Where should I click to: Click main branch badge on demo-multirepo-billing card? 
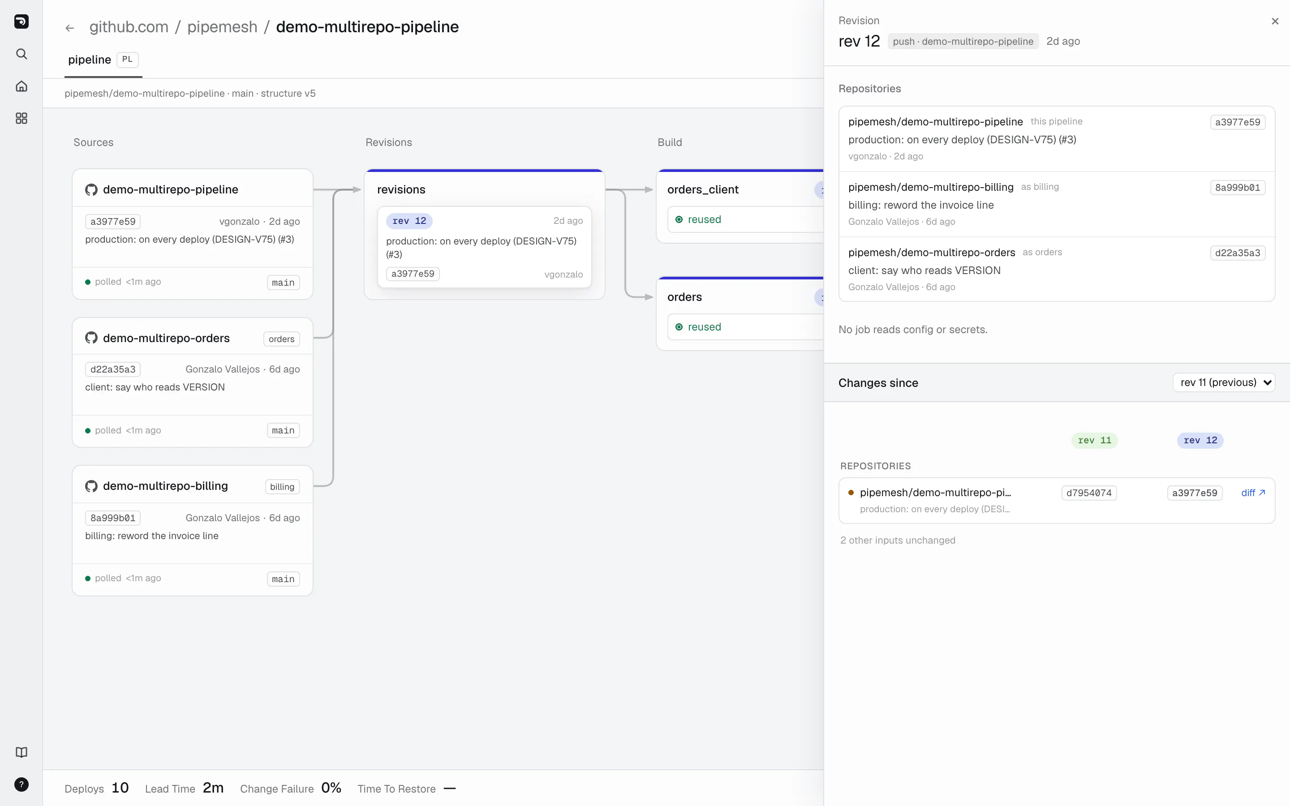click(283, 579)
